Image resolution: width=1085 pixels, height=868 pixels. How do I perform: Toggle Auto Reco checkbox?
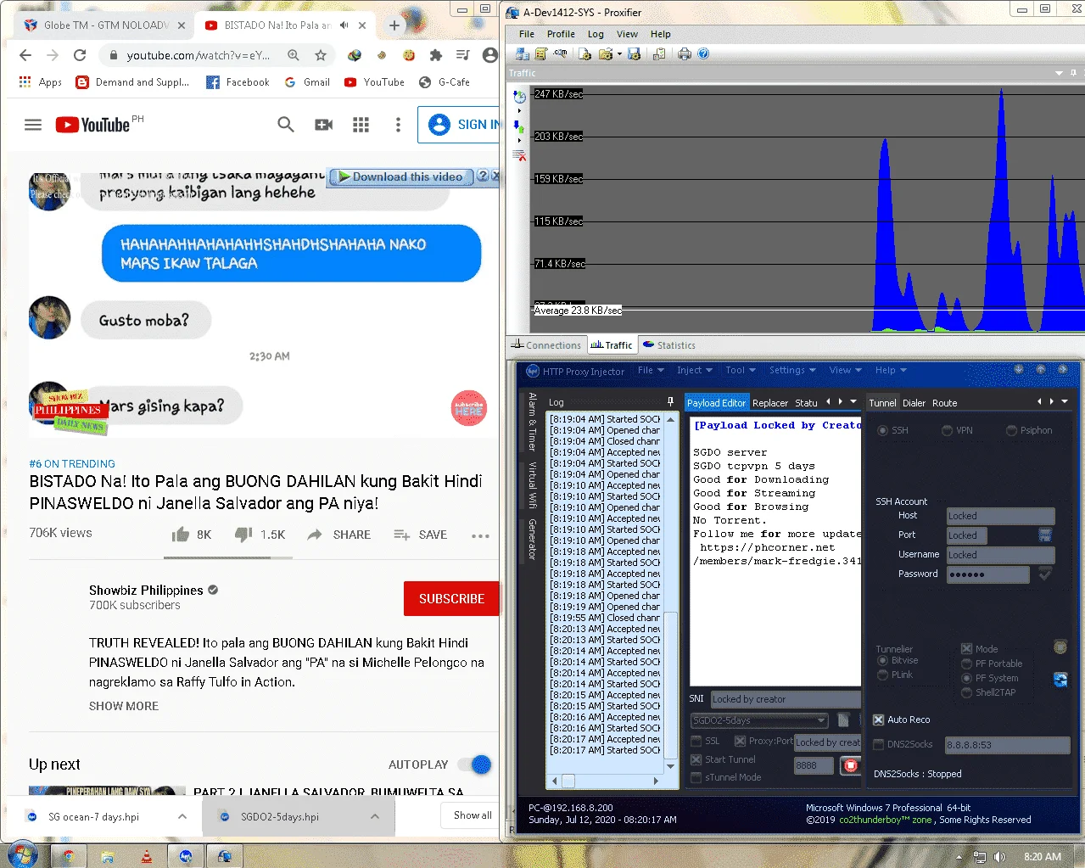click(x=879, y=720)
